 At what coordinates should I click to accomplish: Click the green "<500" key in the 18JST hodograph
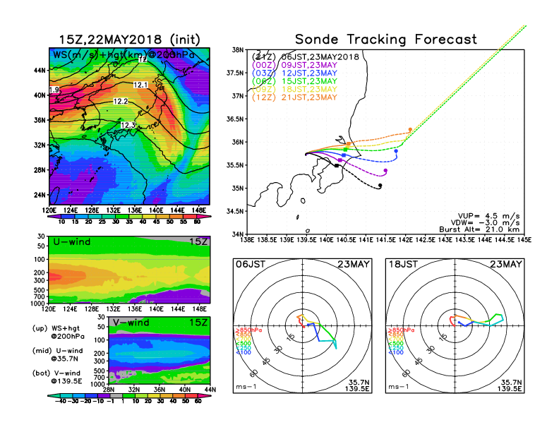pyautogui.click(x=396, y=343)
